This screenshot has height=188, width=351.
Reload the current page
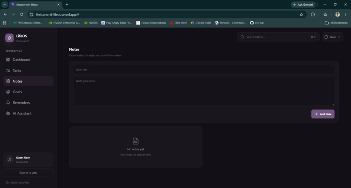[x=21, y=14]
